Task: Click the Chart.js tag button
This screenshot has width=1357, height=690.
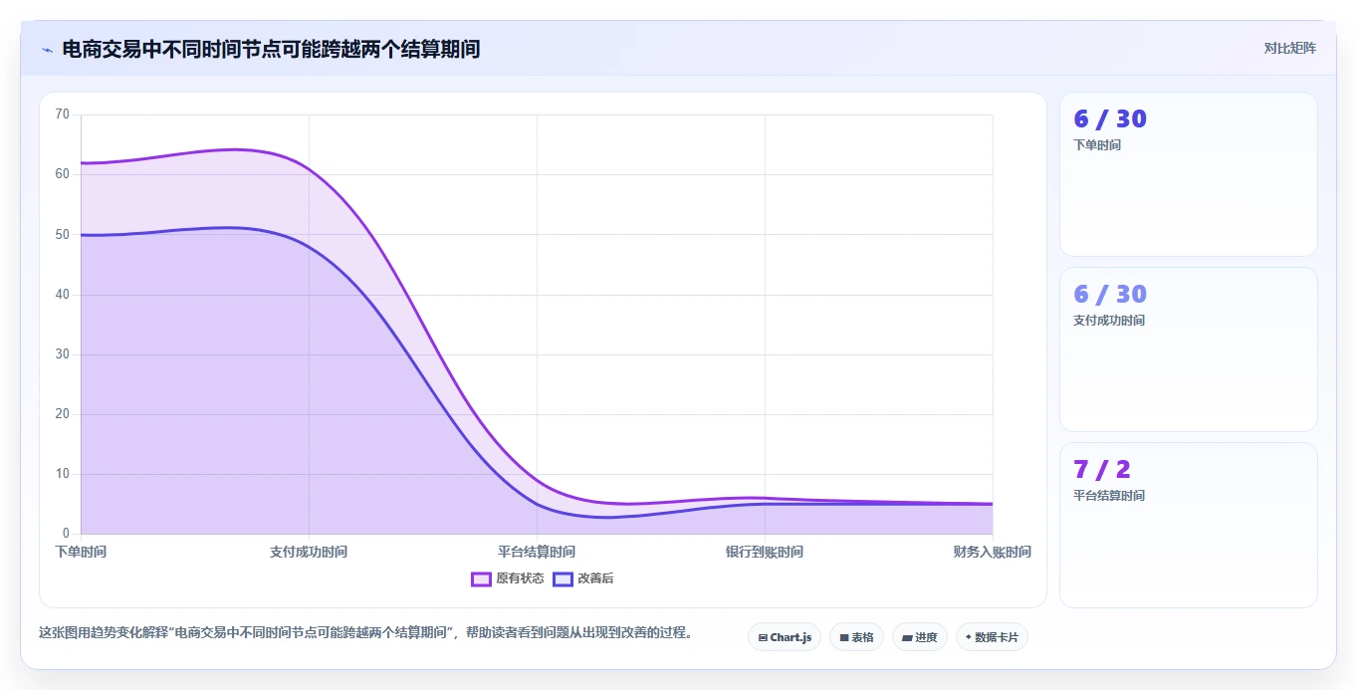Action: coord(785,637)
